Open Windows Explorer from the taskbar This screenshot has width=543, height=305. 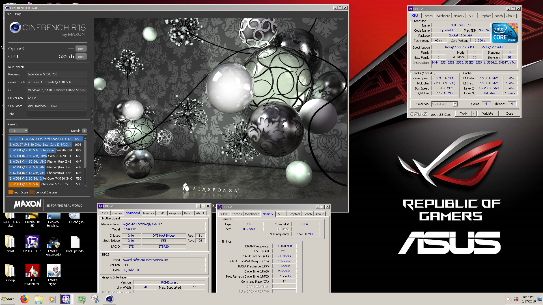click(x=39, y=299)
